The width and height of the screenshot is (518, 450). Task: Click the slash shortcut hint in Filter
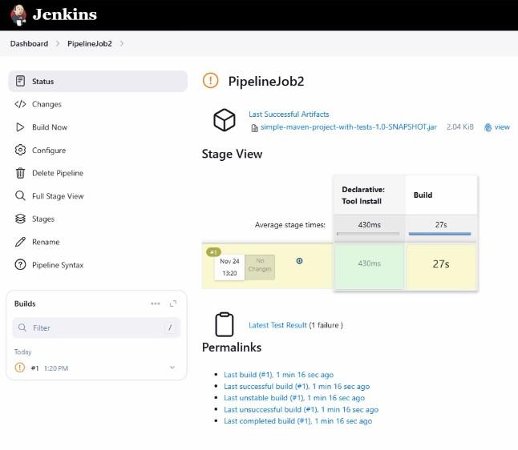click(x=170, y=327)
